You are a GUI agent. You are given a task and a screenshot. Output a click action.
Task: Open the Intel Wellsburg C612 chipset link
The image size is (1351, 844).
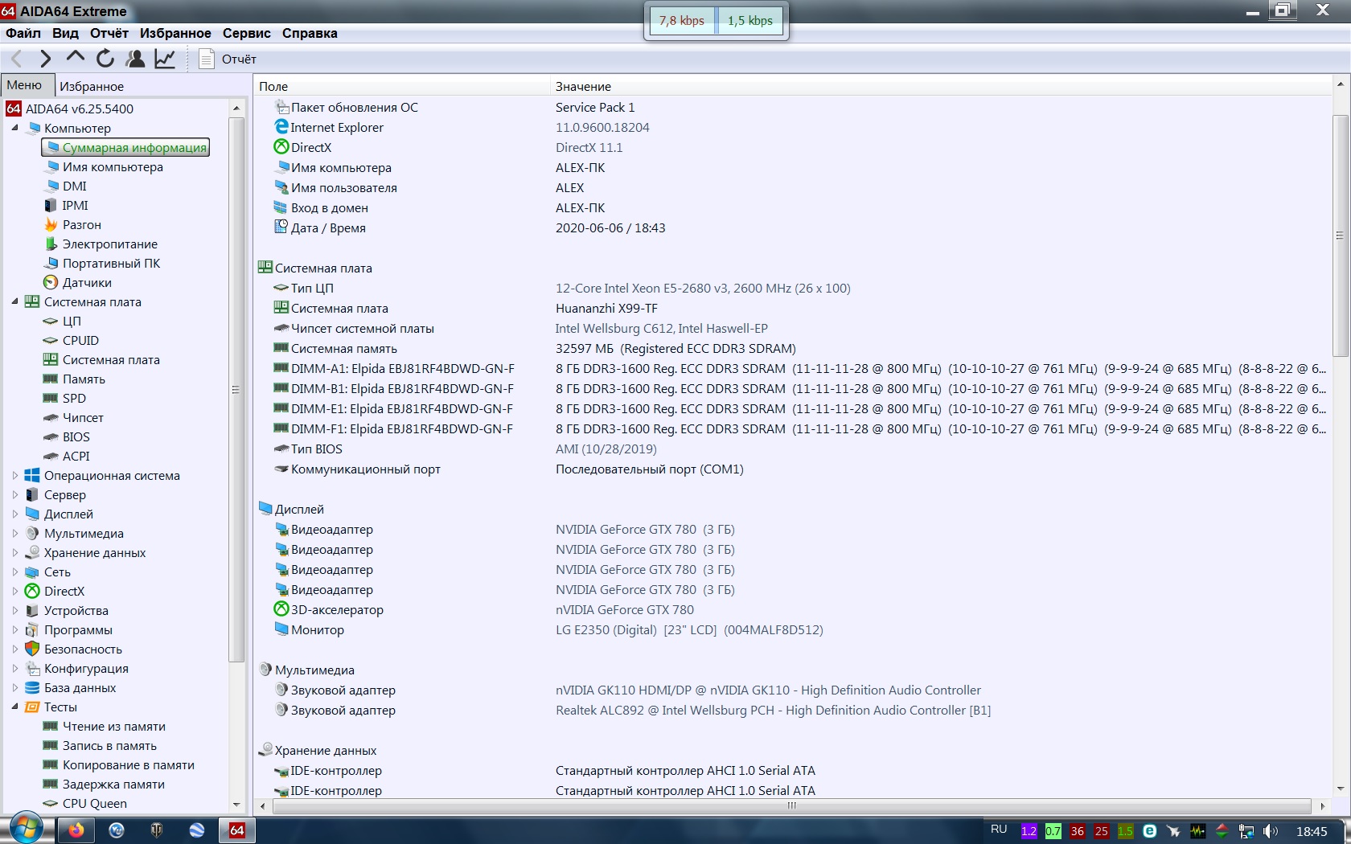(x=661, y=328)
